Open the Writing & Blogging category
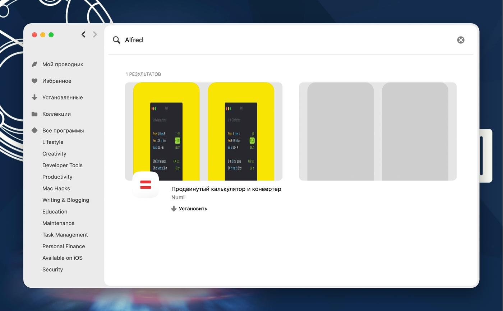The image size is (503, 311). point(66,200)
